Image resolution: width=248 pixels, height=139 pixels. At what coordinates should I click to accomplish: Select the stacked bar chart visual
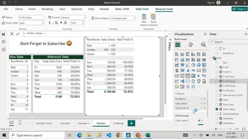pos(177,54)
